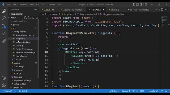Open logo.svg in the file tree
This screenshot has width=170, height=95.
coord(18,77)
